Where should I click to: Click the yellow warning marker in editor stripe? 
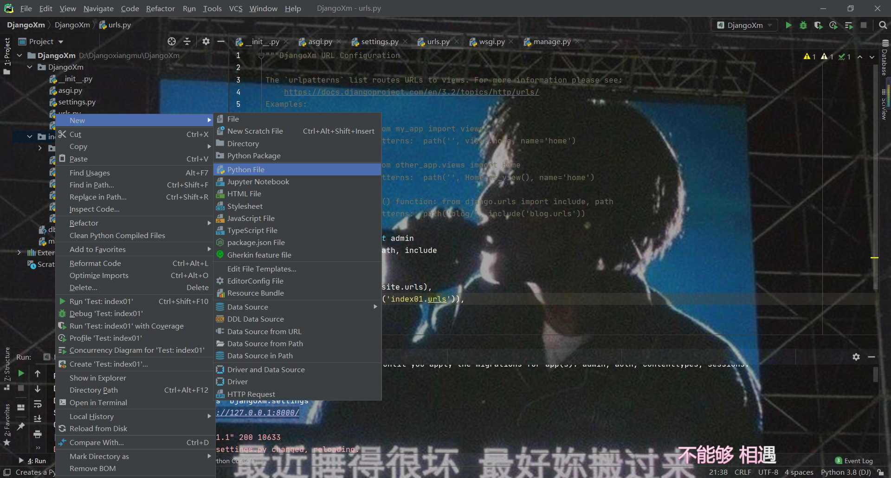874,257
